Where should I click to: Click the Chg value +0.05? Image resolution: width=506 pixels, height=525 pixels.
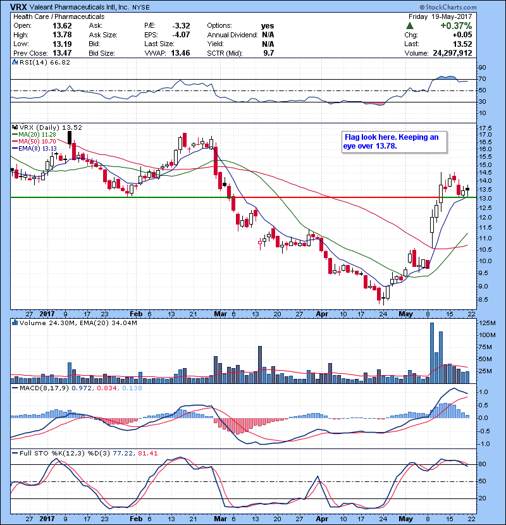coord(462,35)
